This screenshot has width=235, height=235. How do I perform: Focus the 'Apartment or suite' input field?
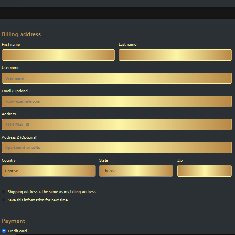(x=117, y=147)
